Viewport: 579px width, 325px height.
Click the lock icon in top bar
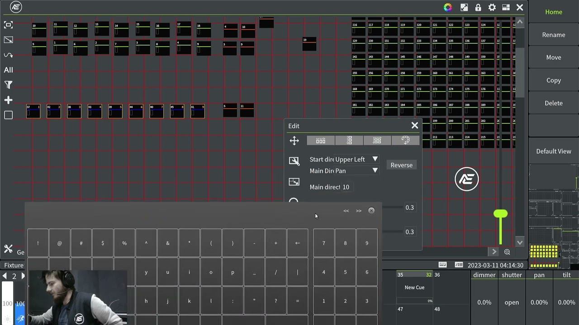[x=478, y=7]
